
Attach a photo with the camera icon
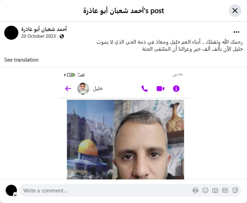(x=215, y=190)
